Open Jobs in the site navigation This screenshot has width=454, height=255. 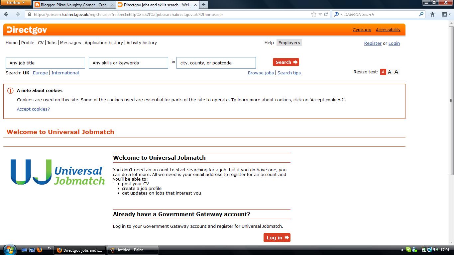pos(52,42)
